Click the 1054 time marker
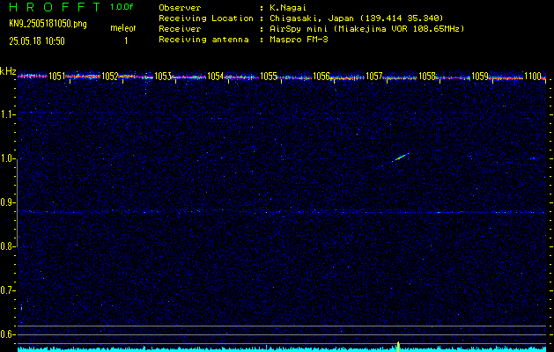 (216, 77)
